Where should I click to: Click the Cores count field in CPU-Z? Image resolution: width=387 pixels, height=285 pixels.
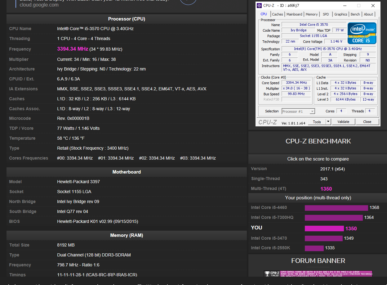coord(341,111)
